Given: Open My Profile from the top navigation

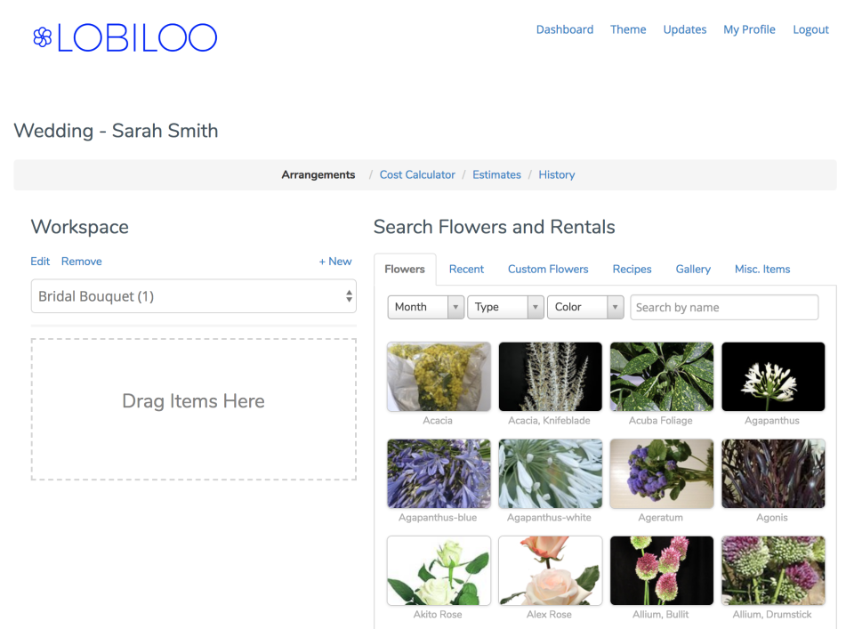Looking at the screenshot, I should 749,29.
